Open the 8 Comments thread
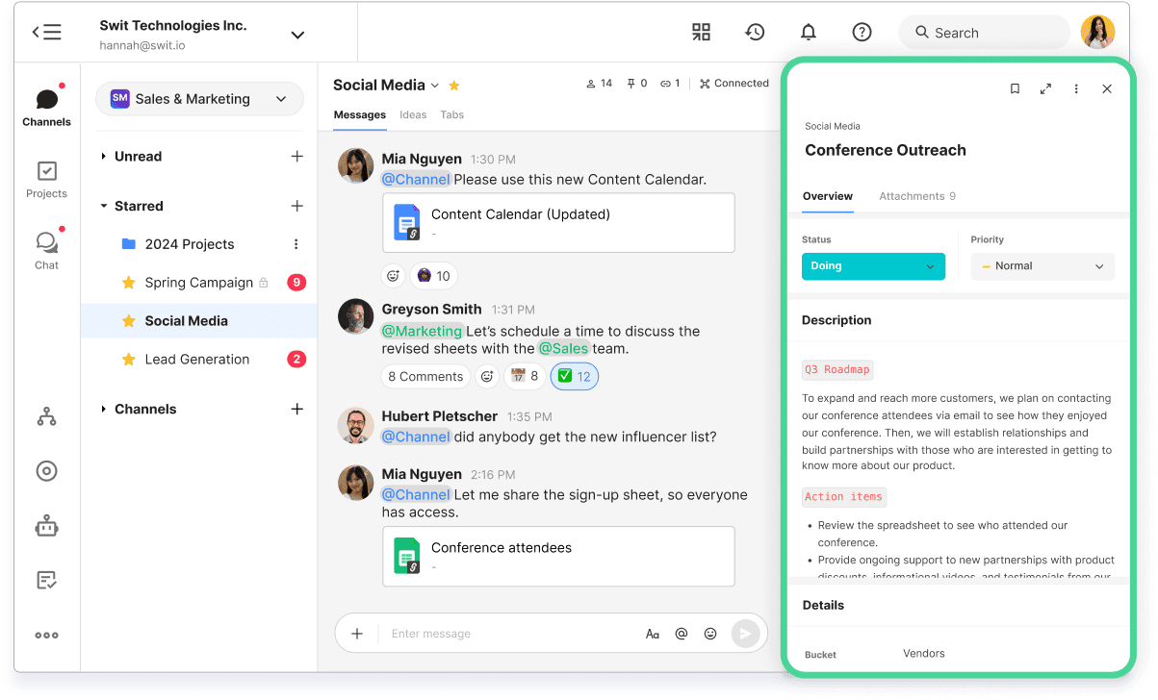Viewport: 1158px width, 700px height. (425, 377)
